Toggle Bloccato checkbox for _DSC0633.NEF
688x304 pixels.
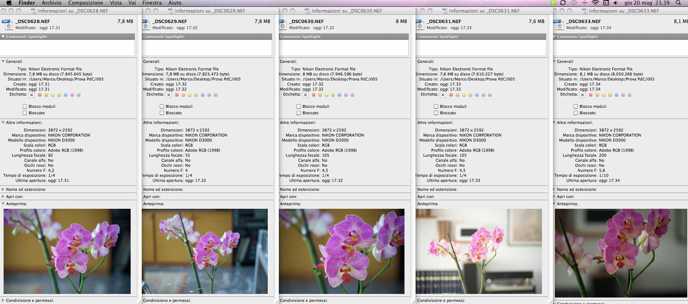point(576,113)
